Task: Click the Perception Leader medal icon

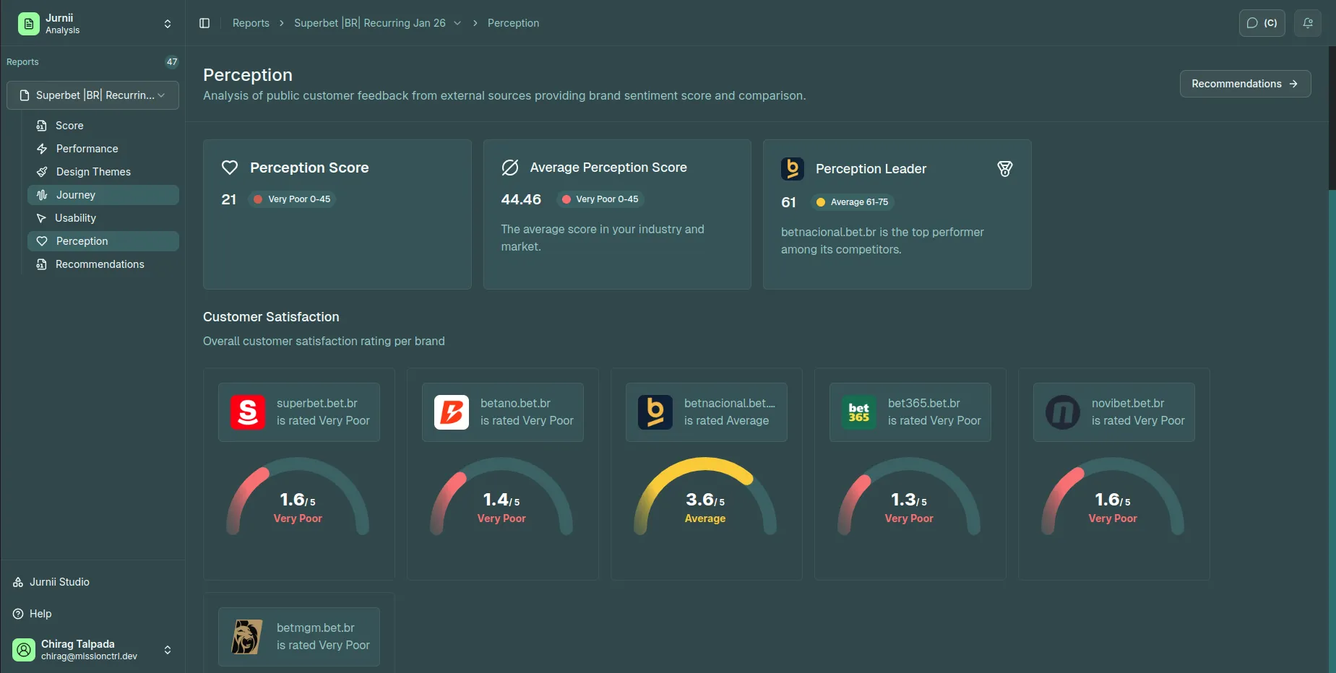Action: pos(1004,169)
